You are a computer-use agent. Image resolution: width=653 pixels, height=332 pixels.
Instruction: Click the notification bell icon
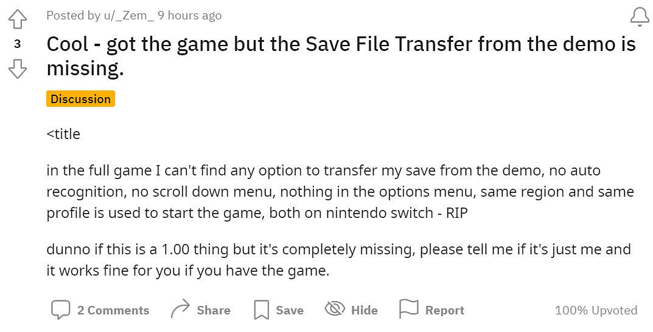coord(640,18)
